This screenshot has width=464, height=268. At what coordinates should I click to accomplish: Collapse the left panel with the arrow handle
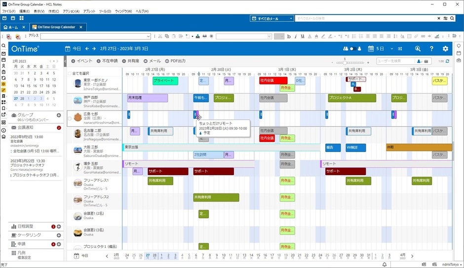[x=65, y=61]
